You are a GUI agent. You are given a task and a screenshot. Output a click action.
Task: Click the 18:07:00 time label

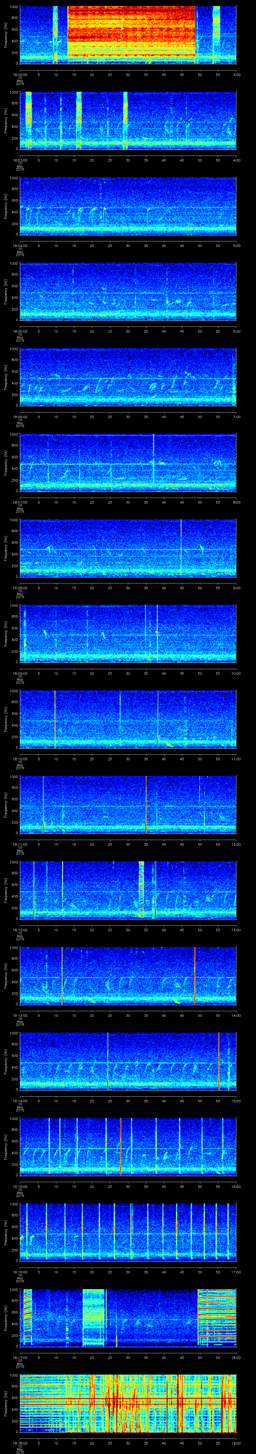click(x=20, y=502)
